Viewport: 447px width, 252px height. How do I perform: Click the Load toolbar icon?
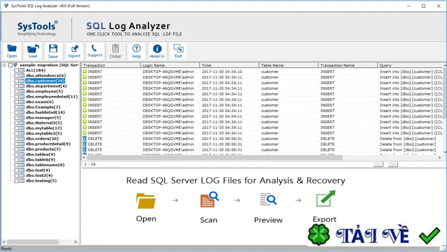(x=33, y=50)
